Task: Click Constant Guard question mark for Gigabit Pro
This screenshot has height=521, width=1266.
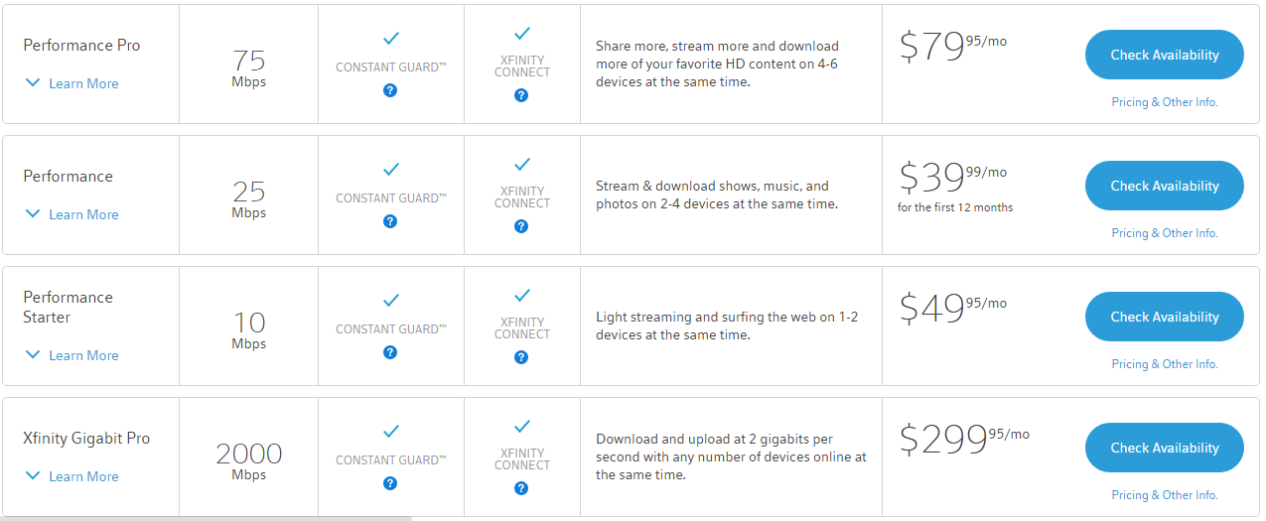Action: pyautogui.click(x=390, y=483)
